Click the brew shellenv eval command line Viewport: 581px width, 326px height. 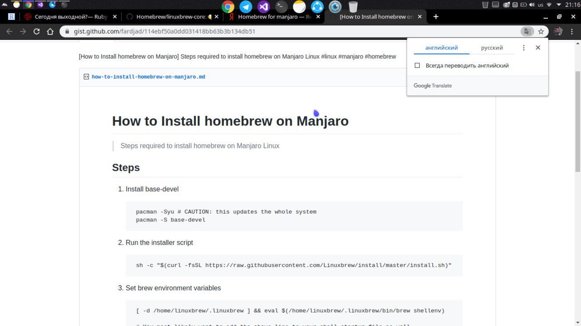[x=290, y=311]
